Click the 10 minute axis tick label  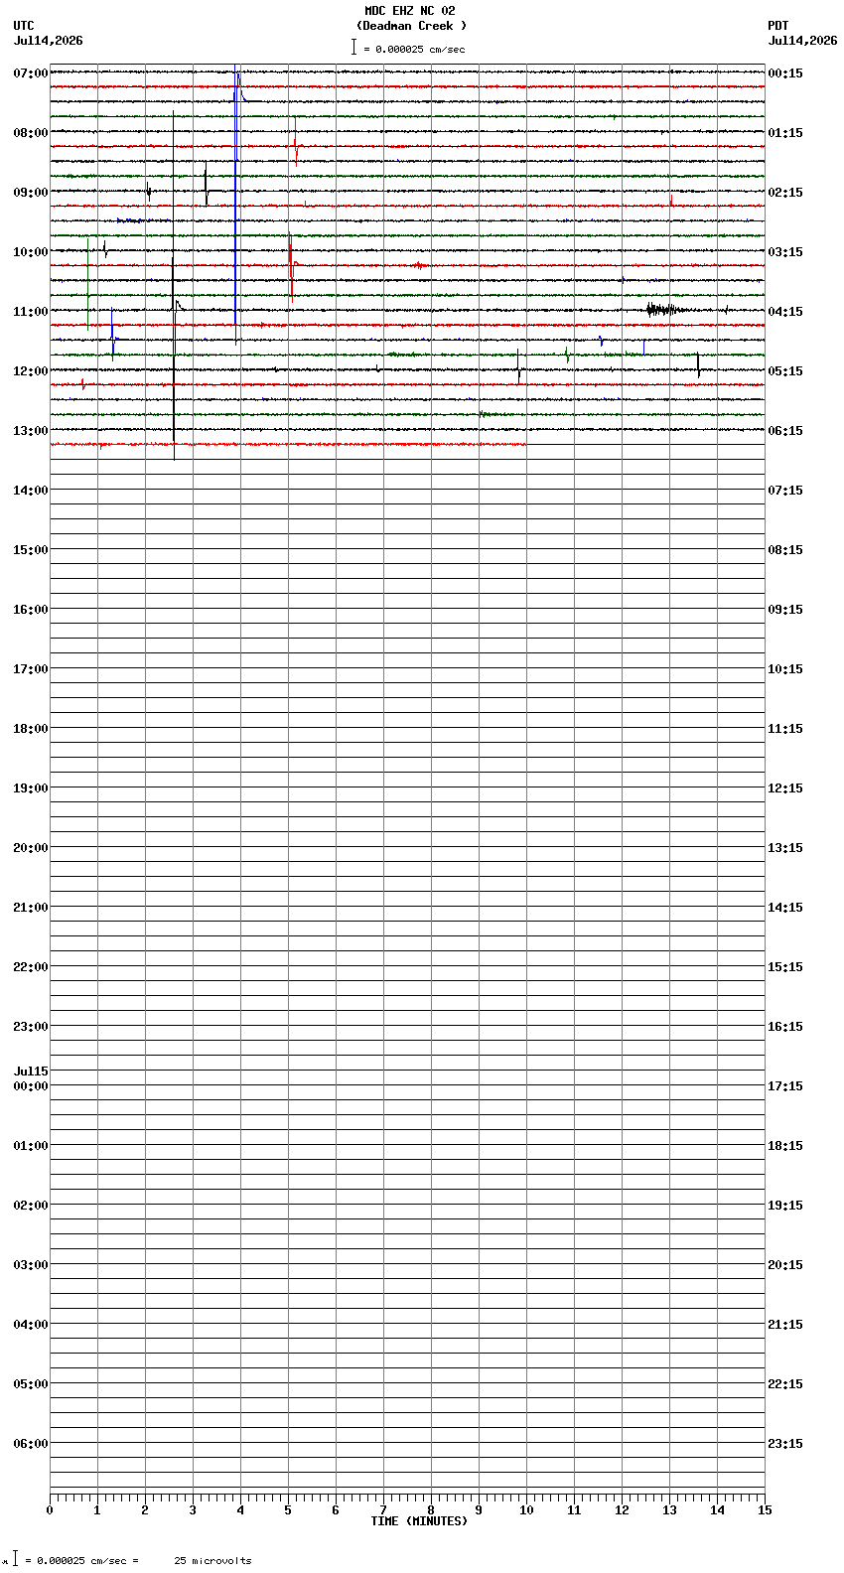pos(526,1510)
